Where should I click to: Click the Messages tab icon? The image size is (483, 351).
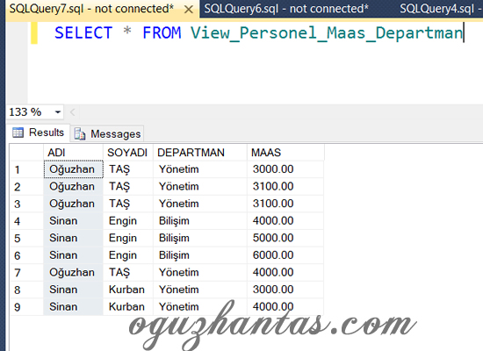(x=80, y=134)
